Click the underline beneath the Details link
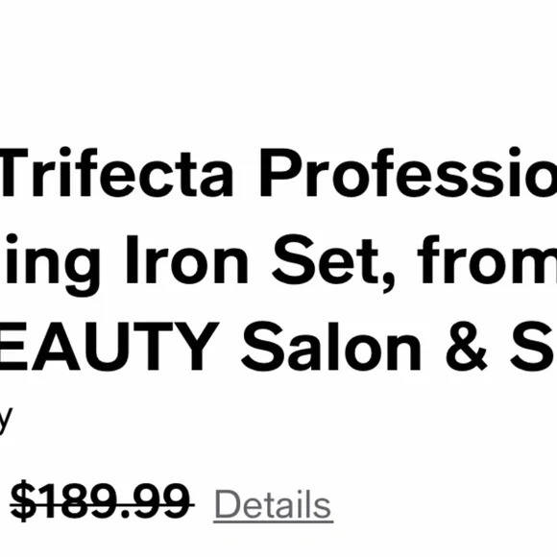 pos(273,521)
